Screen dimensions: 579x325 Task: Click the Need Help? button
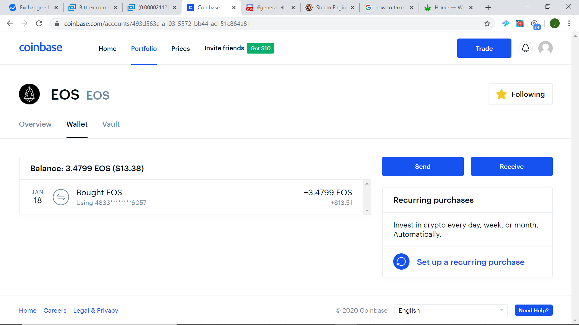click(x=533, y=310)
